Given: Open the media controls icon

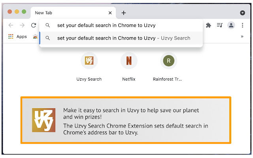Looking at the screenshot, I should pyautogui.click(x=220, y=25).
